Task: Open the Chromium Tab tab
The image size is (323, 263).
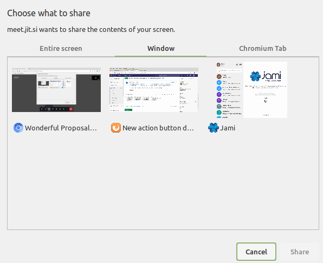Action: click(263, 48)
